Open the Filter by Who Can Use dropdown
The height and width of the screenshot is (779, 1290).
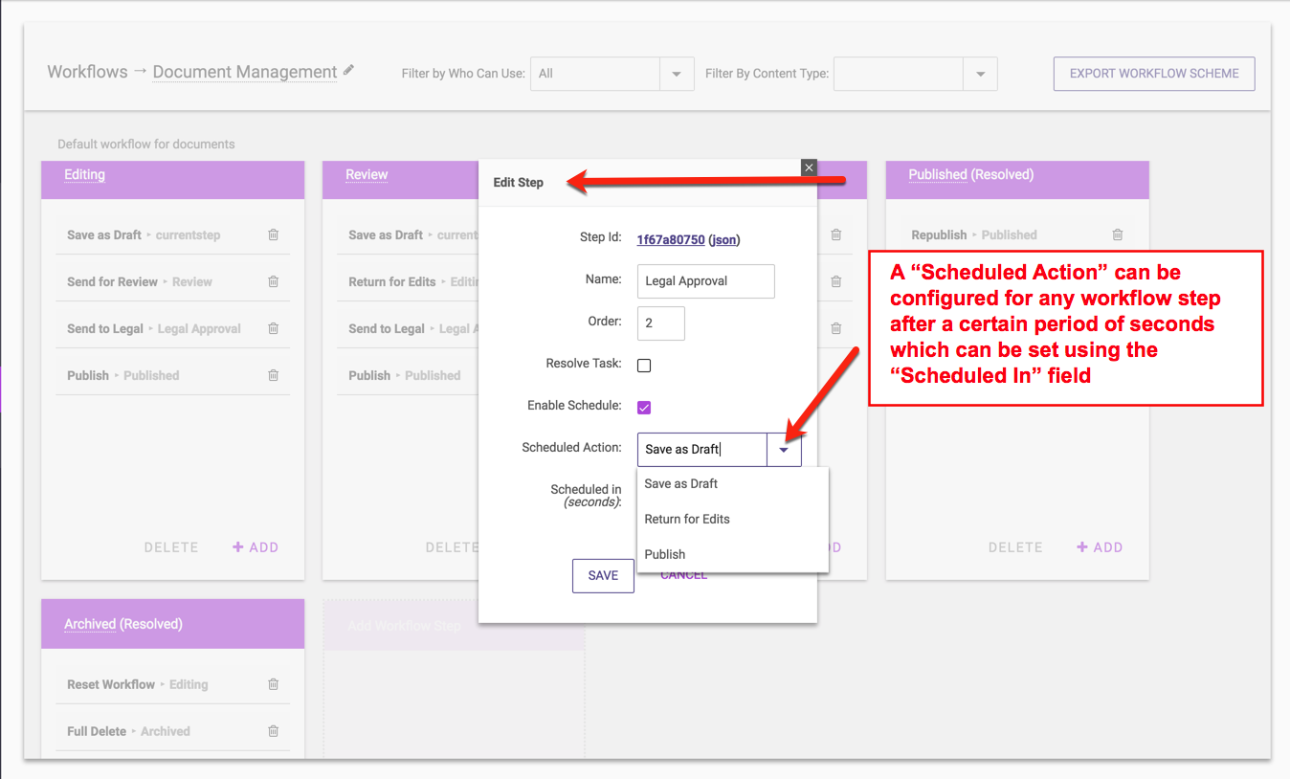coord(677,74)
